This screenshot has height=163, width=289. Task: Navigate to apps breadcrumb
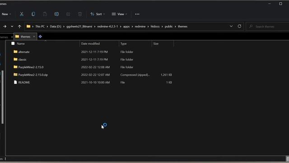tap(126, 26)
